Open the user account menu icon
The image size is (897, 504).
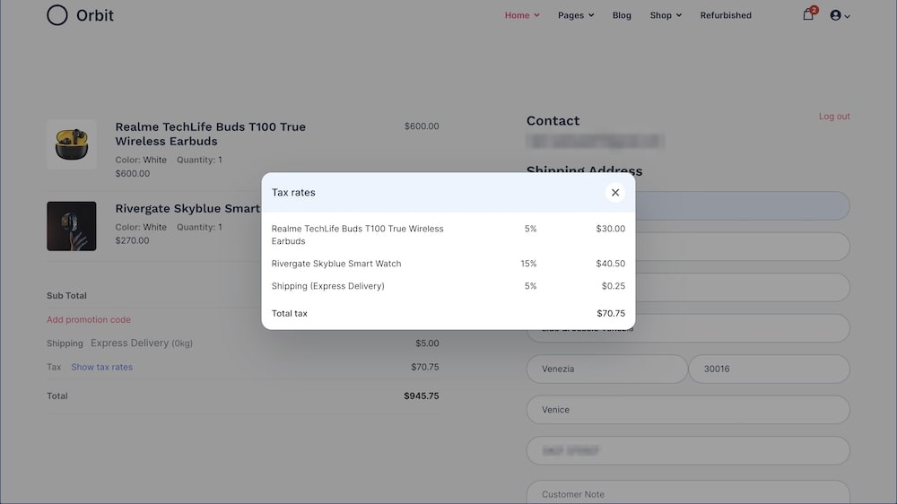840,15
